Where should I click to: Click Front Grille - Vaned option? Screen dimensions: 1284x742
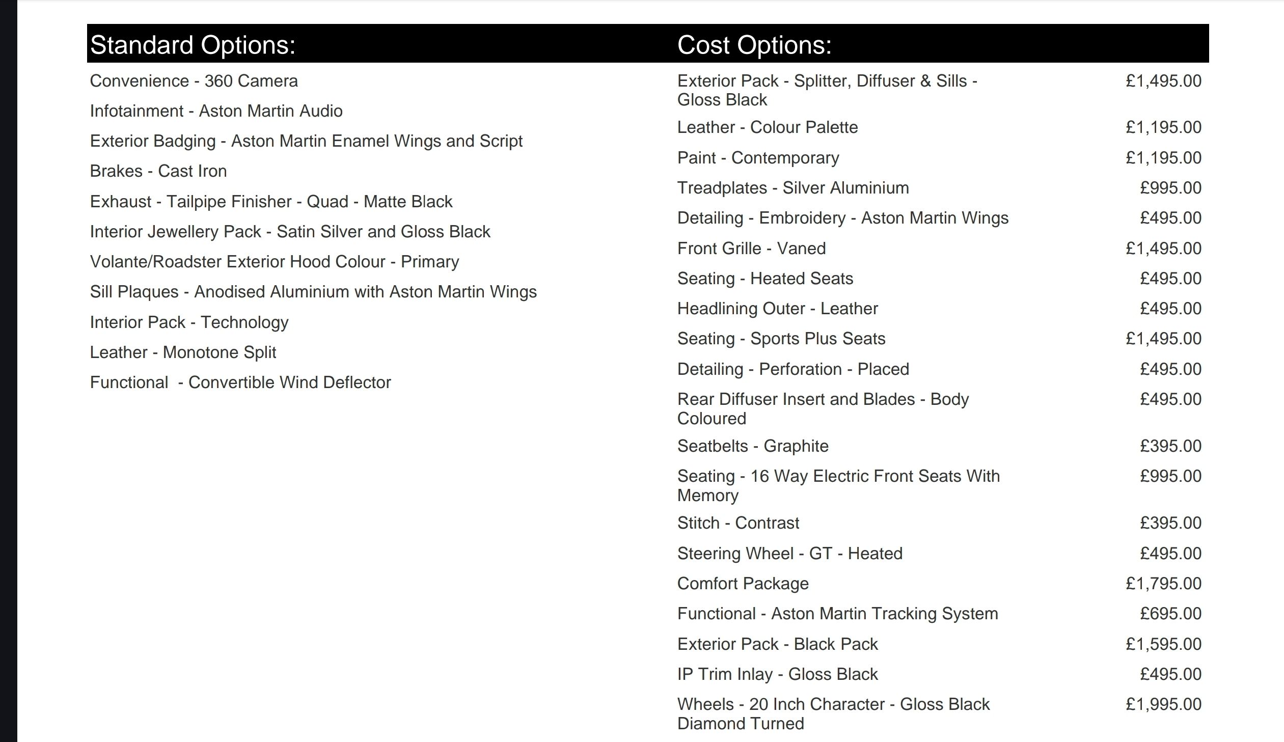point(752,249)
